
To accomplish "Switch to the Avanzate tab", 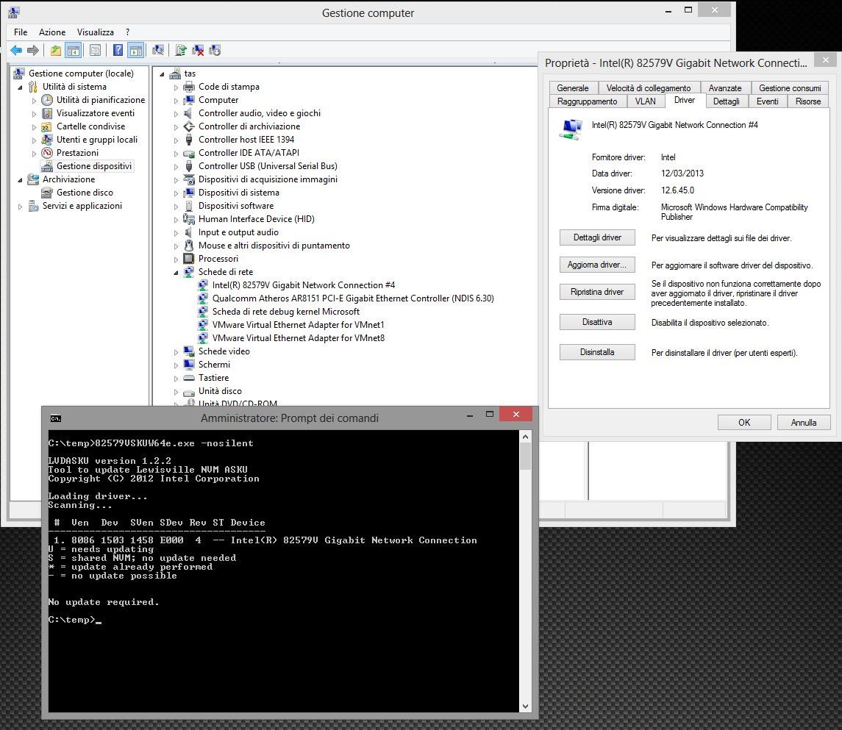I will pyautogui.click(x=724, y=88).
